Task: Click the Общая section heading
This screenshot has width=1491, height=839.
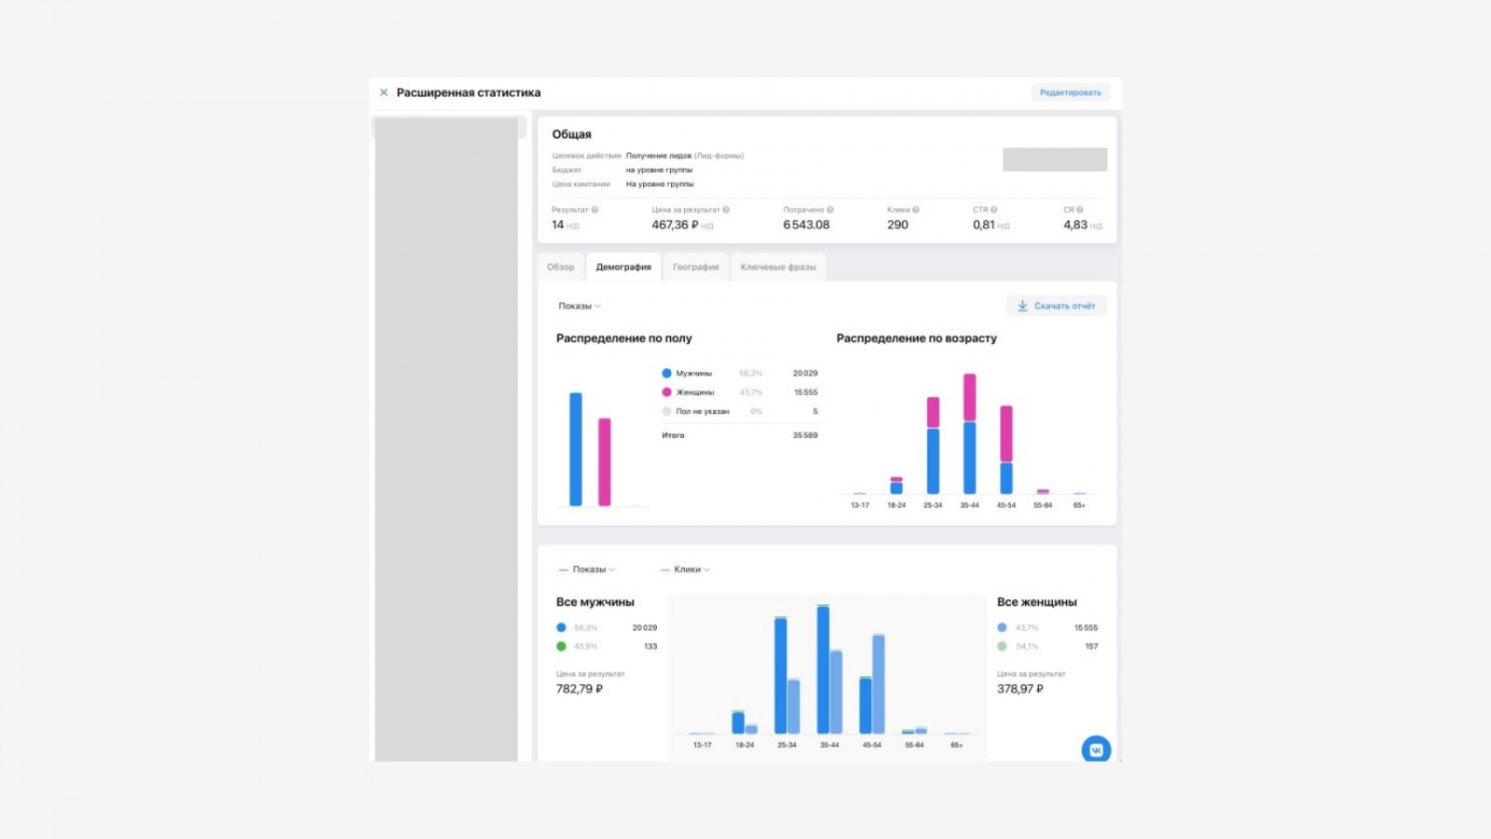Action: point(571,134)
